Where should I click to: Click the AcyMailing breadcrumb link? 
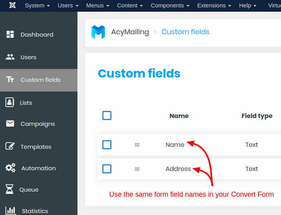click(x=130, y=32)
